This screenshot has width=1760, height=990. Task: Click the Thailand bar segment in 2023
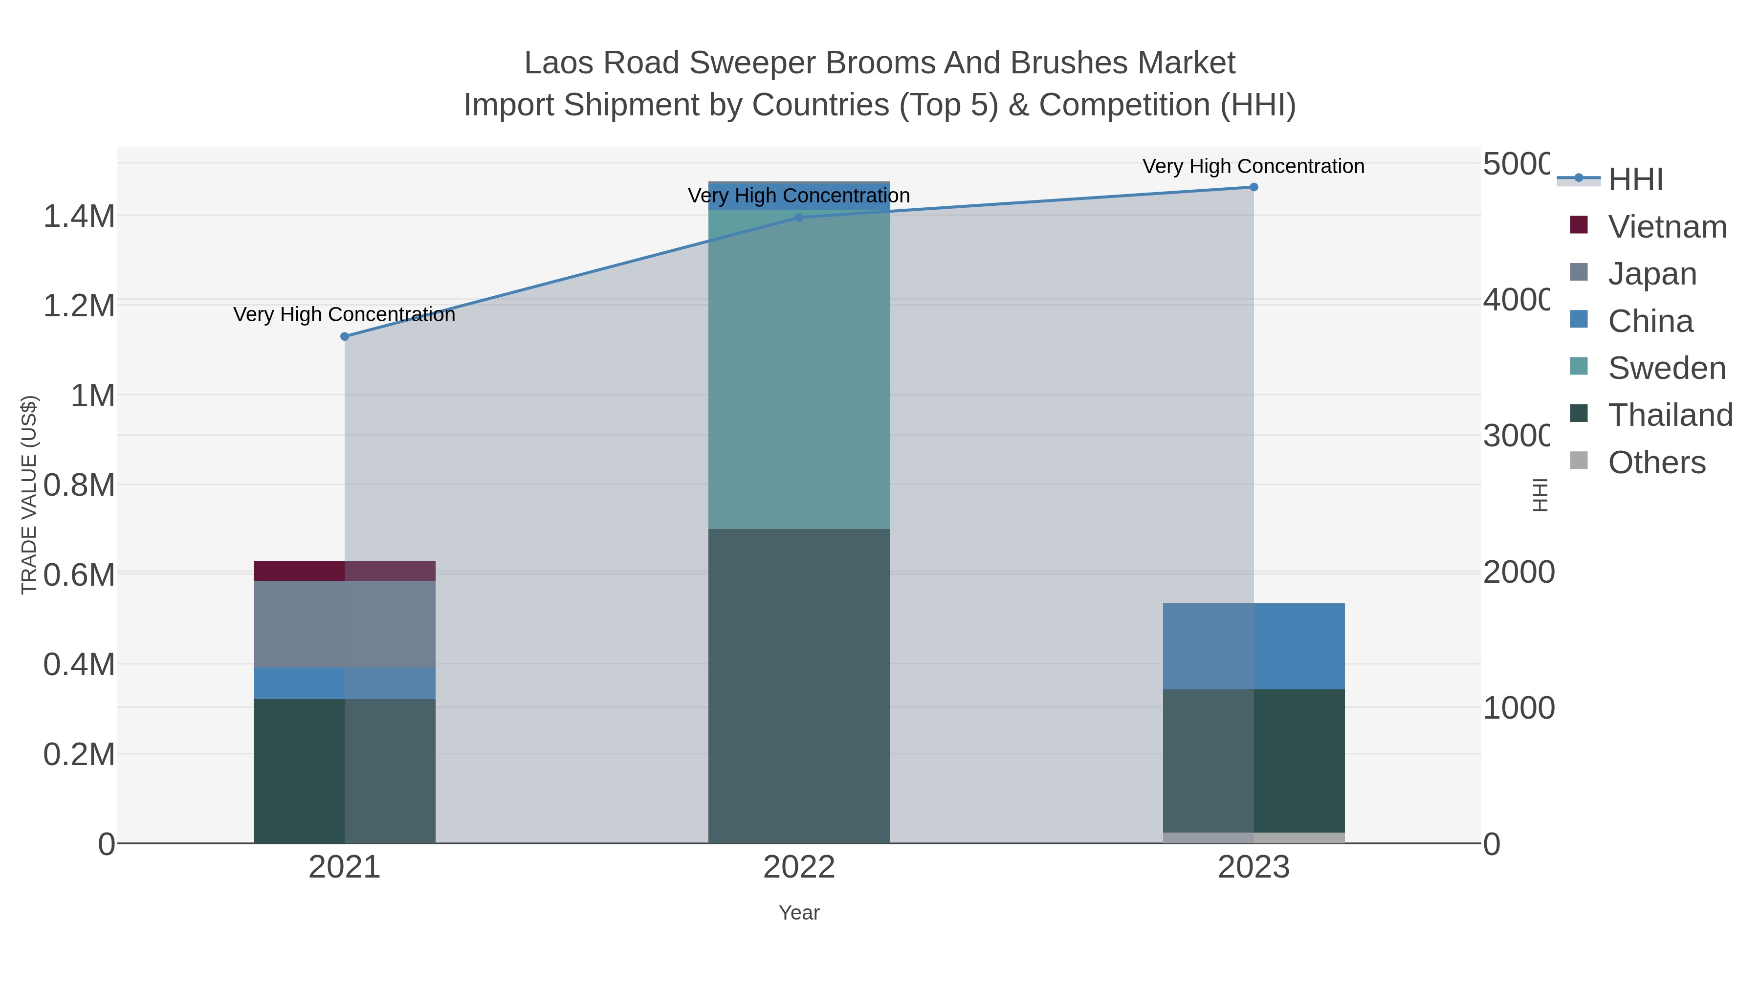pyautogui.click(x=1254, y=760)
